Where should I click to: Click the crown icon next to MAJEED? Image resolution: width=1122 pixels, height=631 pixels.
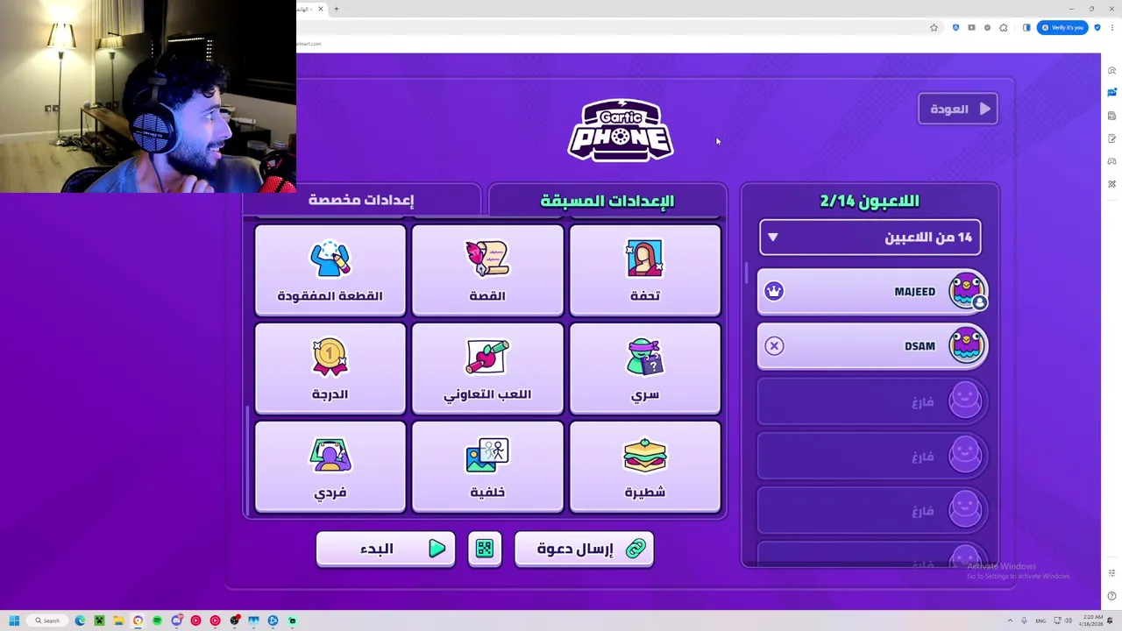coord(774,292)
